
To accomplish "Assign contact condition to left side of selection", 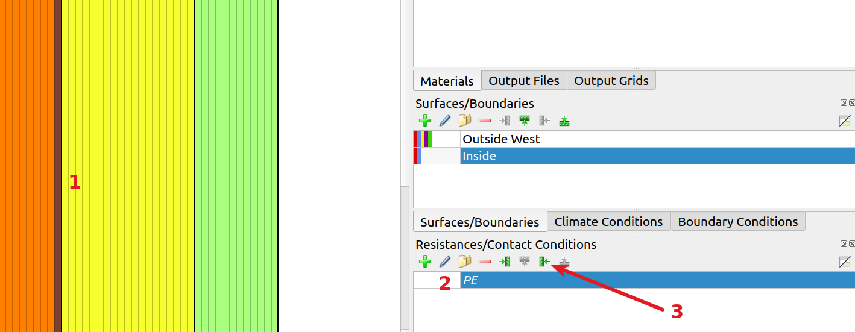I will (x=505, y=262).
